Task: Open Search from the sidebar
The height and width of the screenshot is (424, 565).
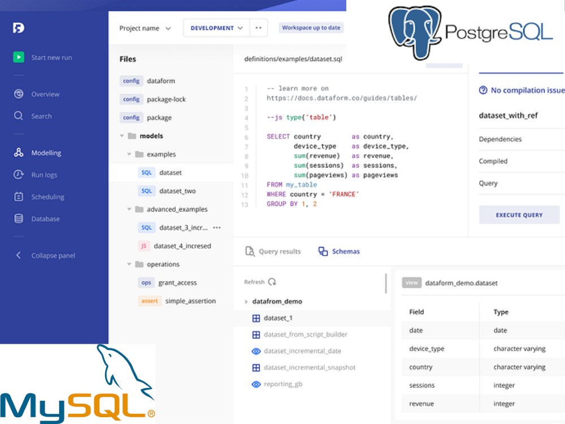Action: click(x=41, y=116)
